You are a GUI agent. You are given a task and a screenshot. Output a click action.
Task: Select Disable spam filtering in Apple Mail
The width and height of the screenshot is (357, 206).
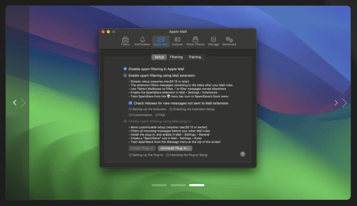pos(125,69)
